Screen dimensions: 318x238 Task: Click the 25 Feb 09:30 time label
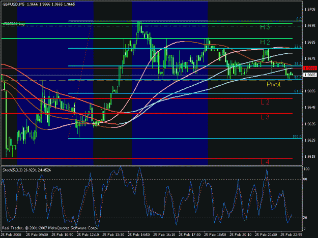[x=37, y=235]
